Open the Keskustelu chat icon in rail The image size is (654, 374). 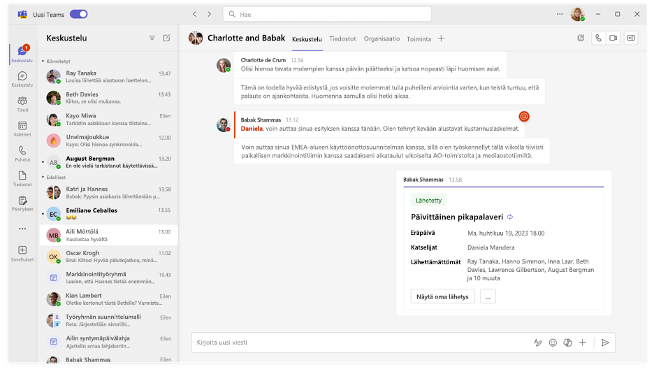click(x=22, y=79)
